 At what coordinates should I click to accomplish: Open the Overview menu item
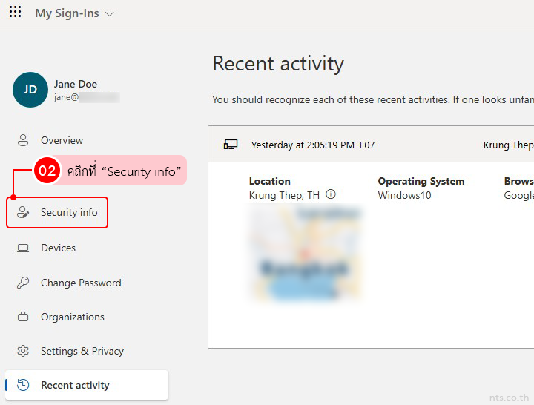click(62, 140)
